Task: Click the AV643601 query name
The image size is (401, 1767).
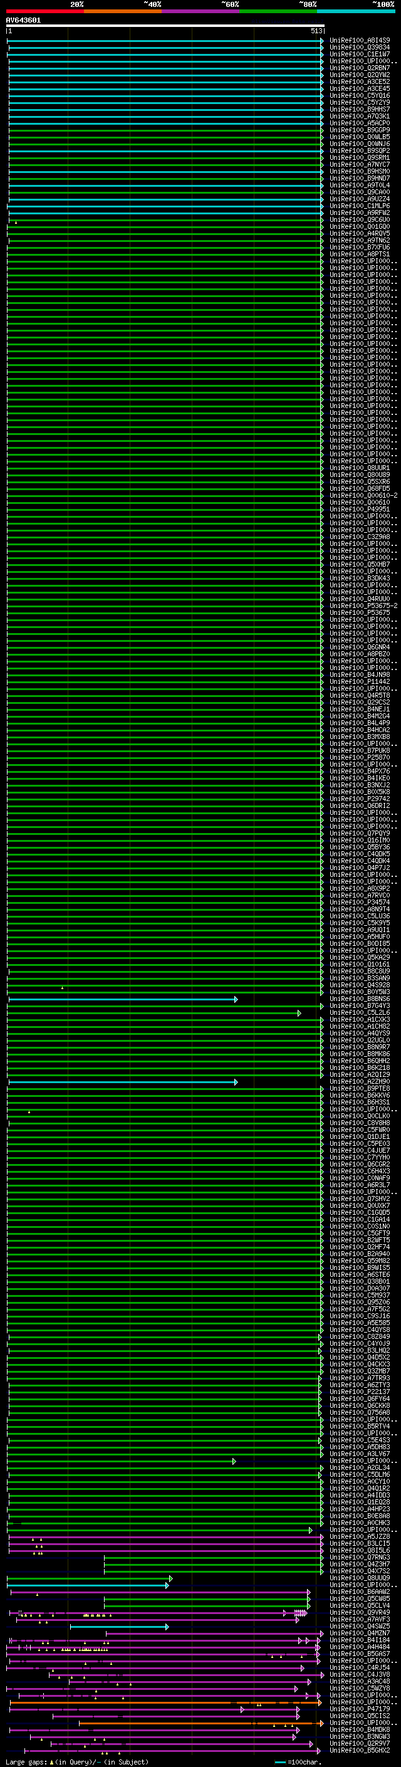Action: pos(23,21)
